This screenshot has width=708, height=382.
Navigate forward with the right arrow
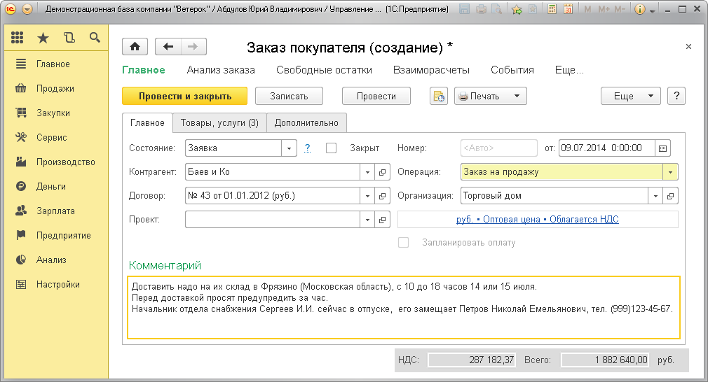pyautogui.click(x=193, y=46)
